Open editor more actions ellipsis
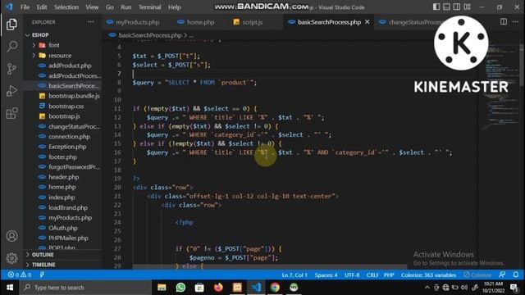525x295 pixels. pos(515,22)
